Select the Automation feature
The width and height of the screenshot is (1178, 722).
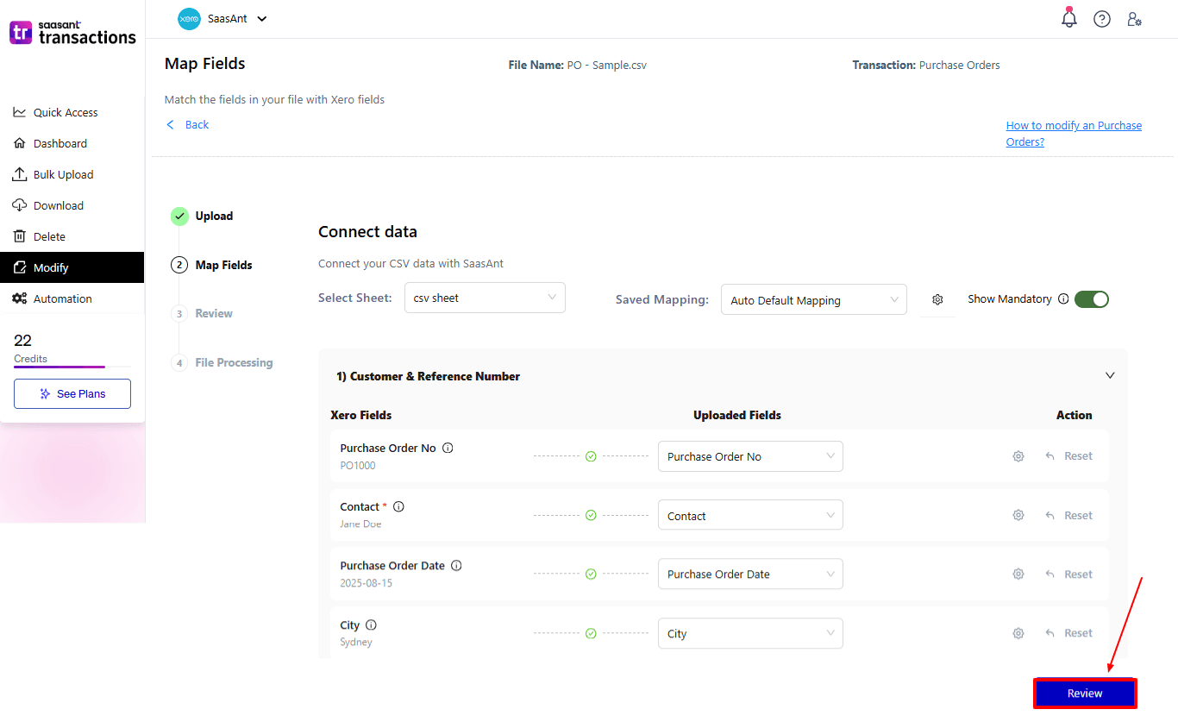point(62,298)
